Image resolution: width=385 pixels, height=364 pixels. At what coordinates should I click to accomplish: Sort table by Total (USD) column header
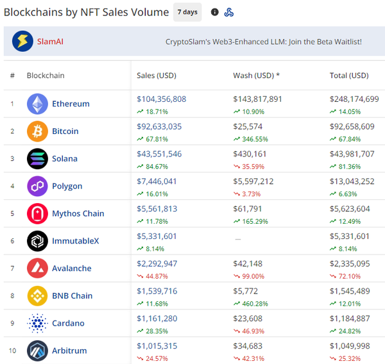[x=348, y=76]
